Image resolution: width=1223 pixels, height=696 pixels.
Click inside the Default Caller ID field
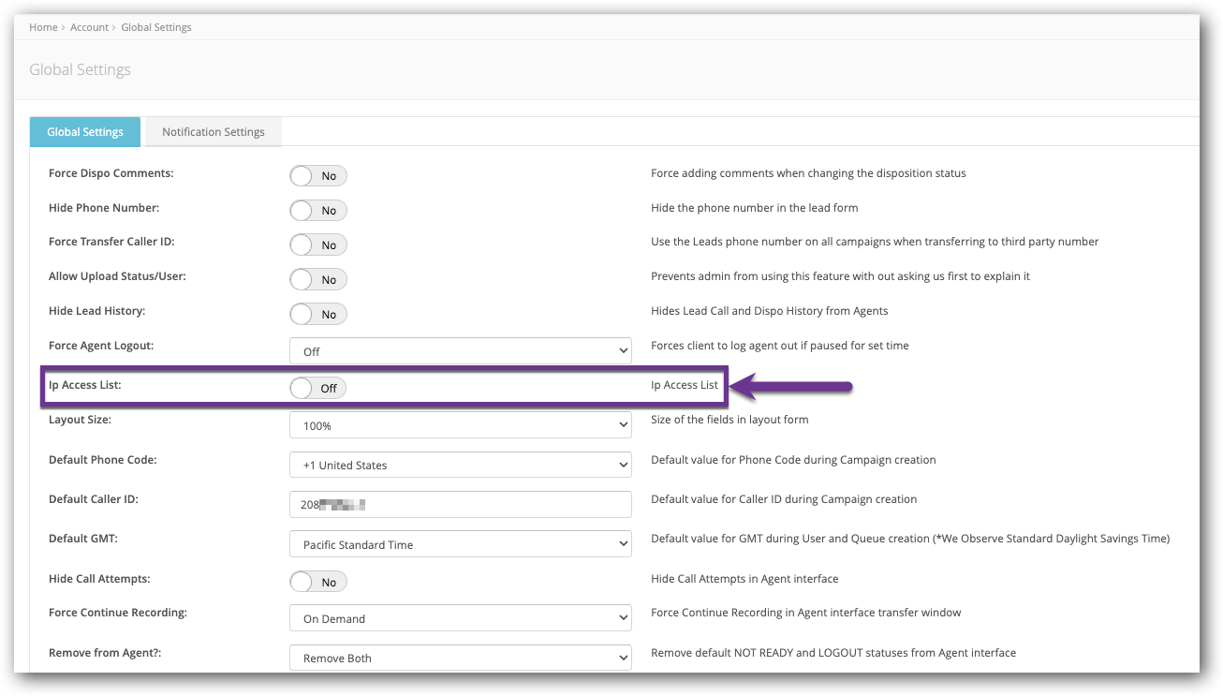coord(460,504)
